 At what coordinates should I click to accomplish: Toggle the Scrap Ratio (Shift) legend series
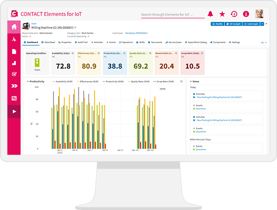tap(164, 82)
